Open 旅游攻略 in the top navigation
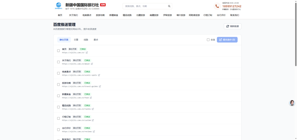297x140 pixels. click(100, 15)
